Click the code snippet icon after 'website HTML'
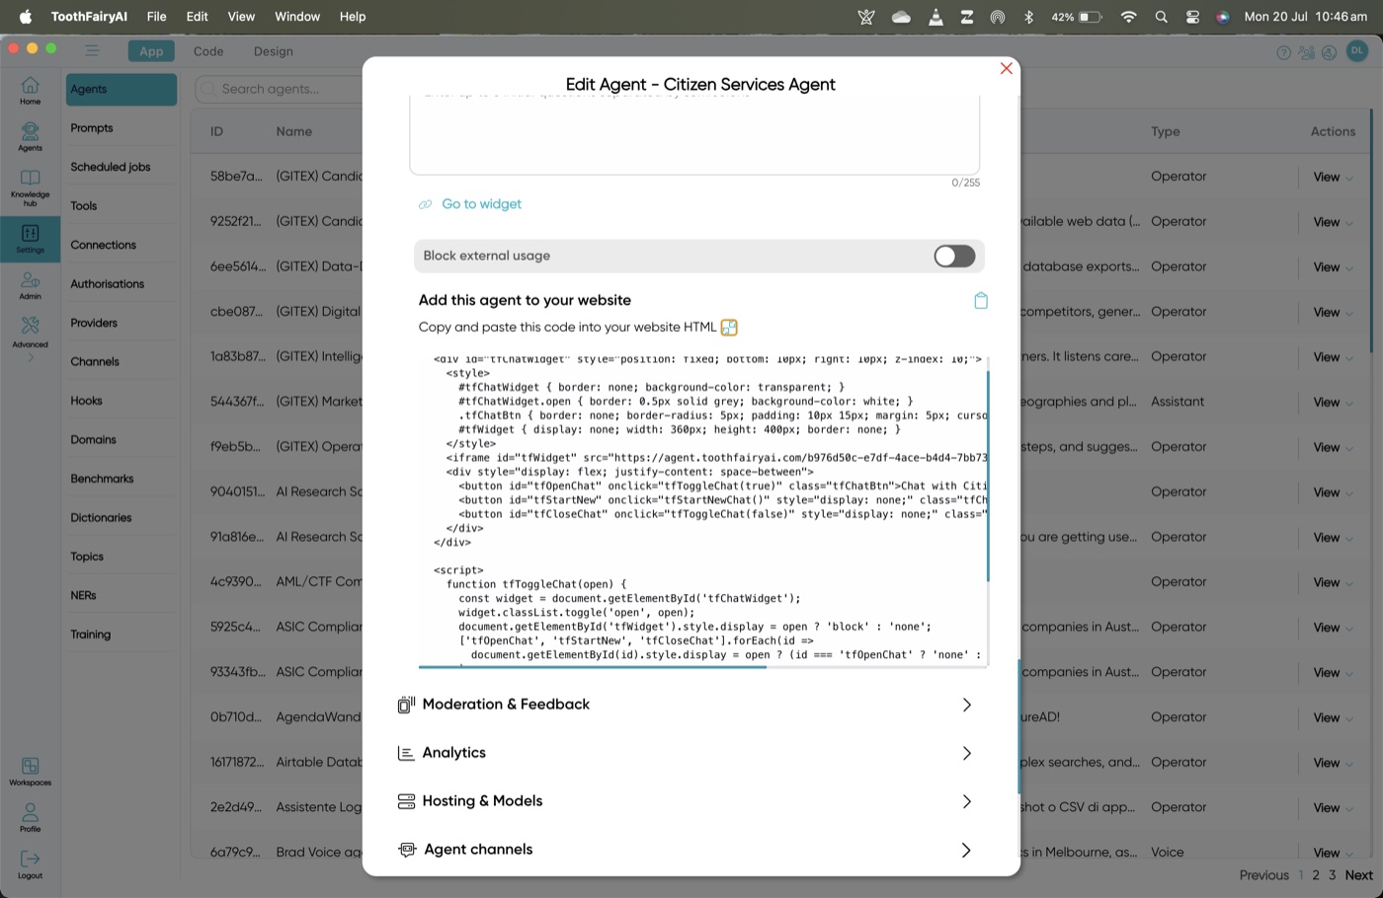The width and height of the screenshot is (1383, 898). pyautogui.click(x=729, y=328)
